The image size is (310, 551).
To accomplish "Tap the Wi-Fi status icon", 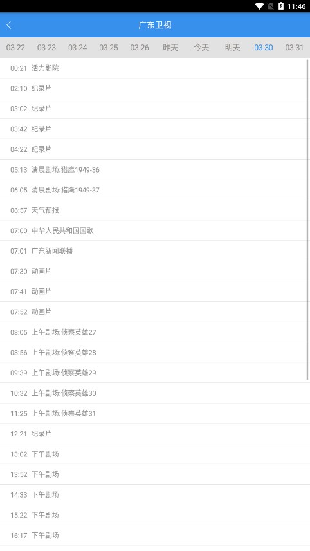I will (x=259, y=6).
